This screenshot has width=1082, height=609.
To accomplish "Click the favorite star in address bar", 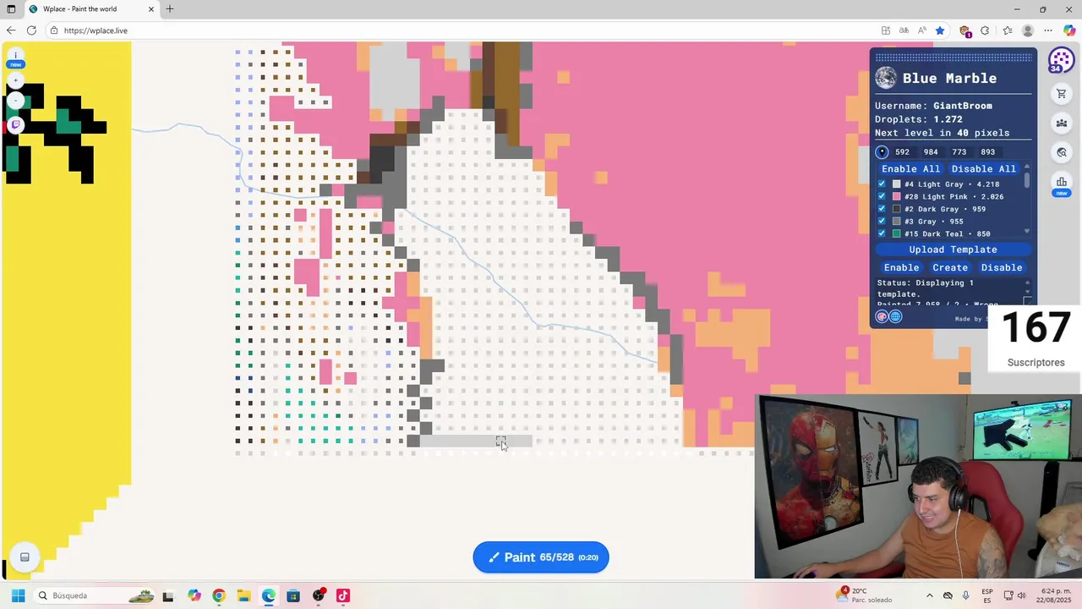I will pyautogui.click(x=939, y=30).
